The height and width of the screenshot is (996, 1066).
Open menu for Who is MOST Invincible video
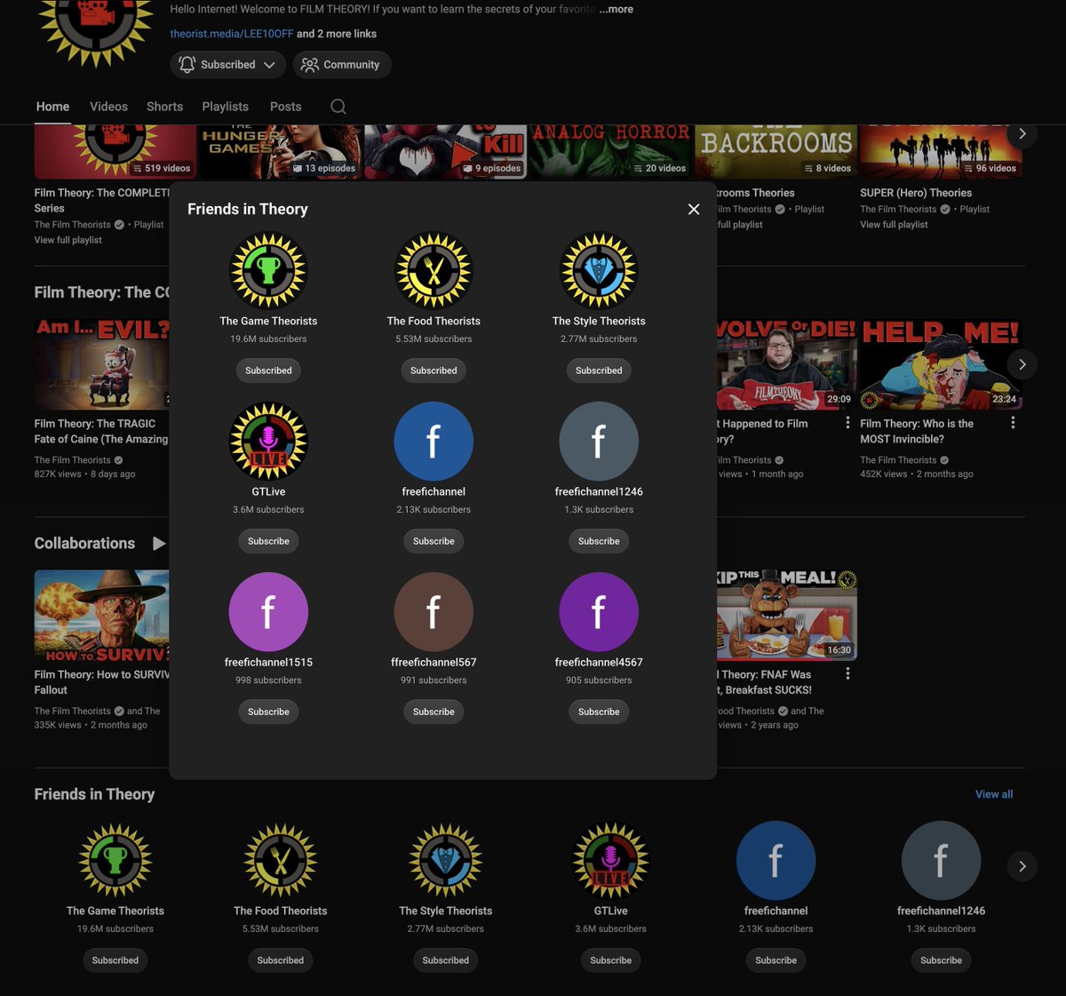click(x=1013, y=423)
